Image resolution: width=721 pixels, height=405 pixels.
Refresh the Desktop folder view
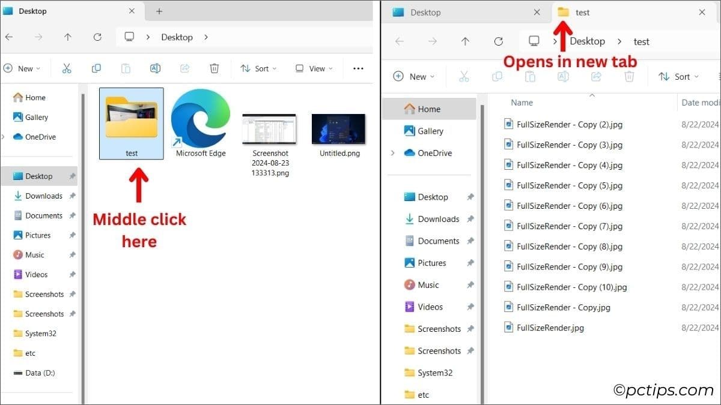pos(97,37)
